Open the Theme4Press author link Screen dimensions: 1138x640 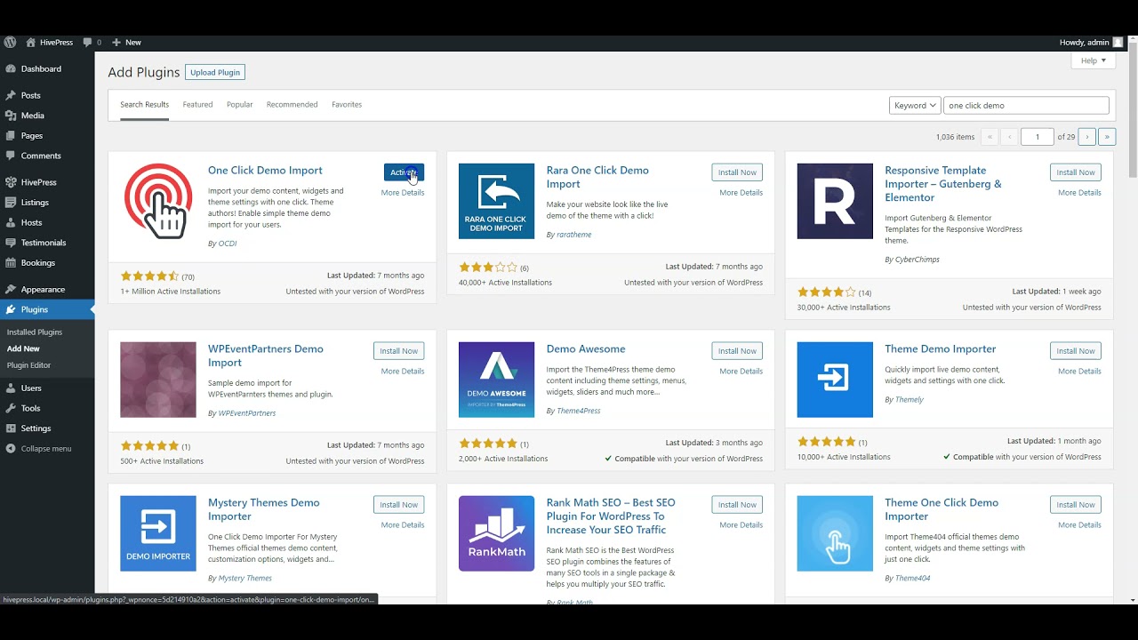click(x=579, y=411)
